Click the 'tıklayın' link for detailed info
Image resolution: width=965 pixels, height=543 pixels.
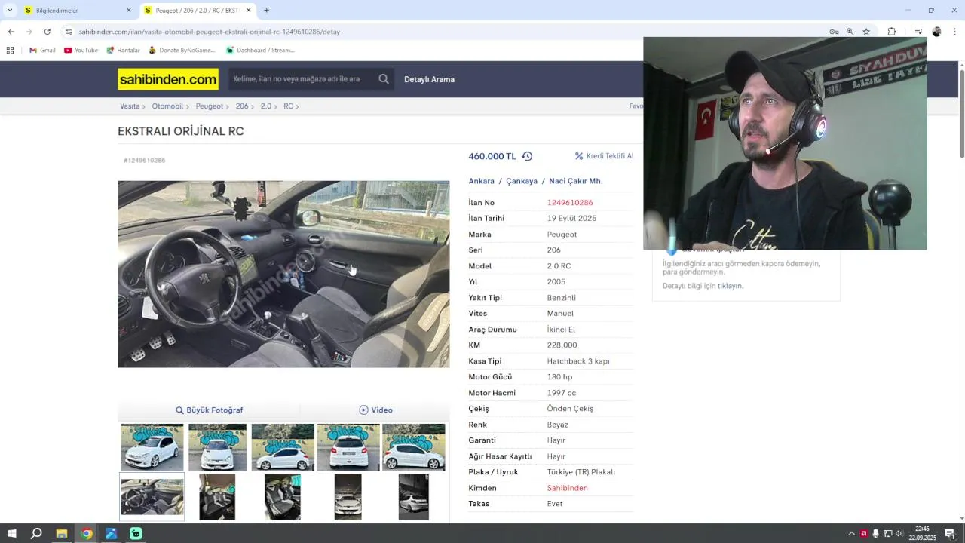pos(731,286)
